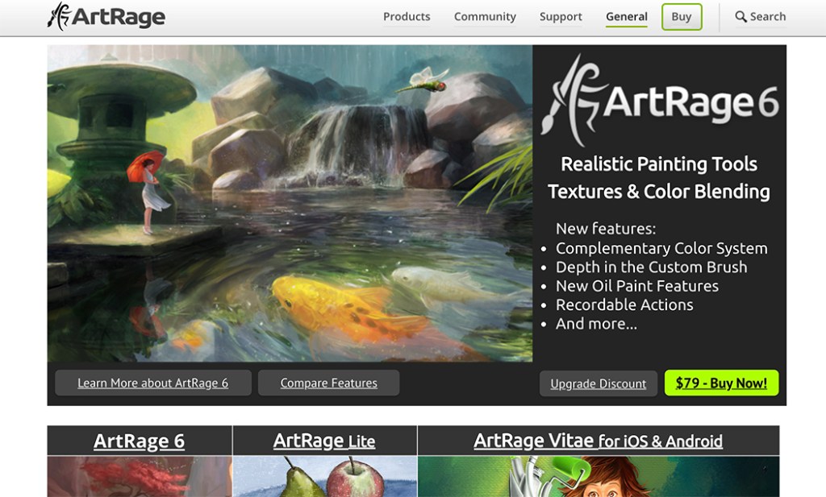826x497 pixels.
Task: Open ArtRage Vitae for iOS & Android link
Action: click(x=599, y=441)
